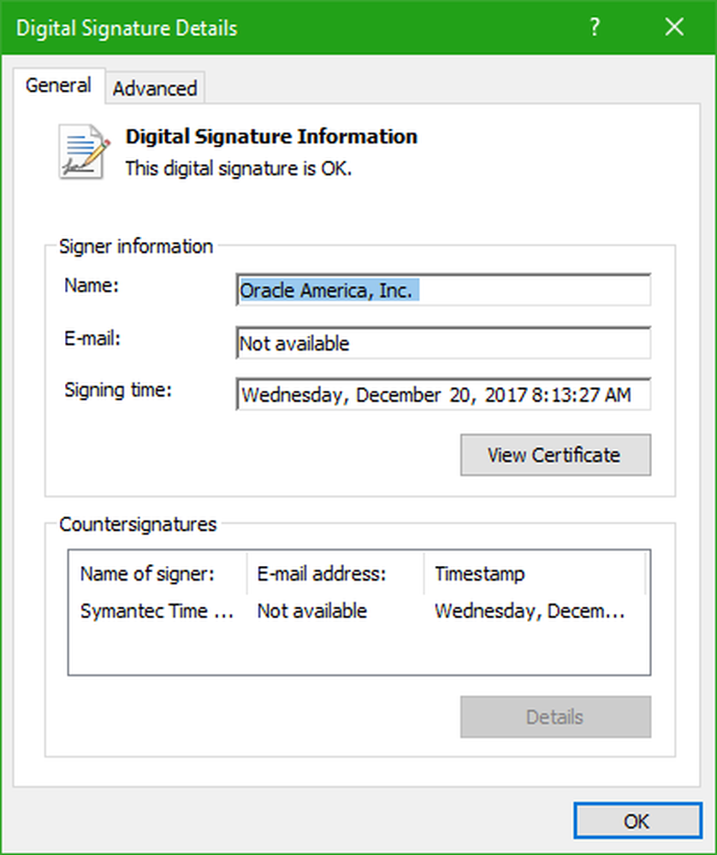Click the Wednesday timestamp in the countersignature row
This screenshot has height=855, width=717.
click(529, 611)
